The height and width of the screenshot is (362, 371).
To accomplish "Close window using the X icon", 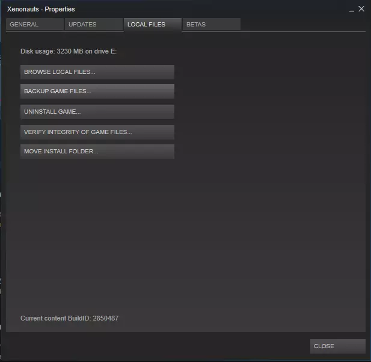I will [x=361, y=9].
